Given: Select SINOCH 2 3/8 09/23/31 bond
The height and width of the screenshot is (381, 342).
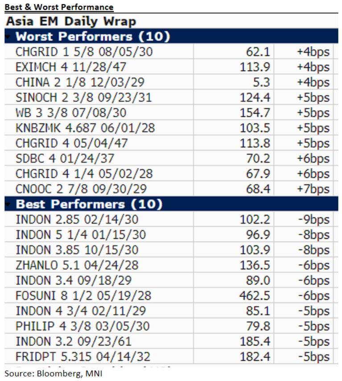Looking at the screenshot, I should [x=83, y=97].
